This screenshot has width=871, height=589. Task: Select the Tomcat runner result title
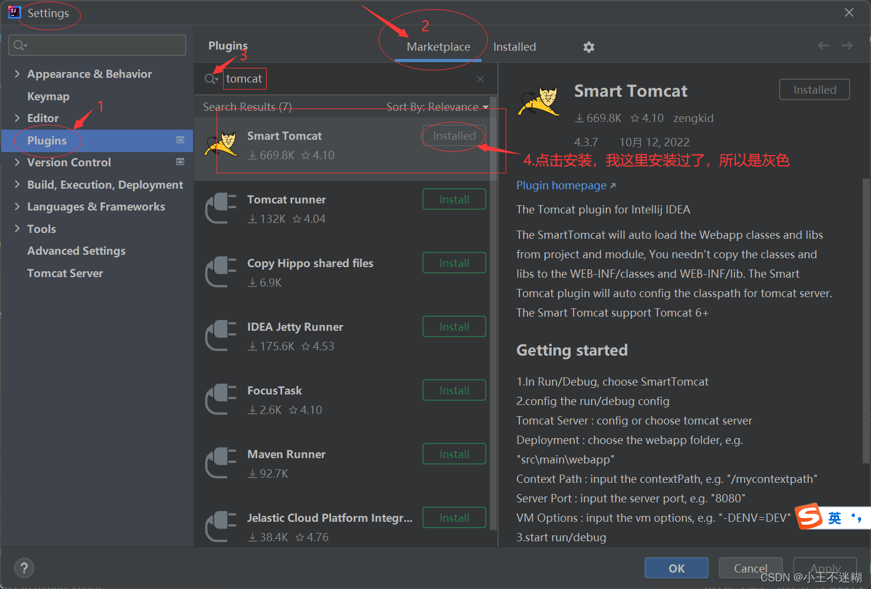(x=286, y=199)
